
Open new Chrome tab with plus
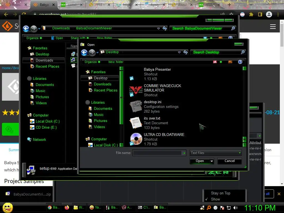[x=229, y=5]
